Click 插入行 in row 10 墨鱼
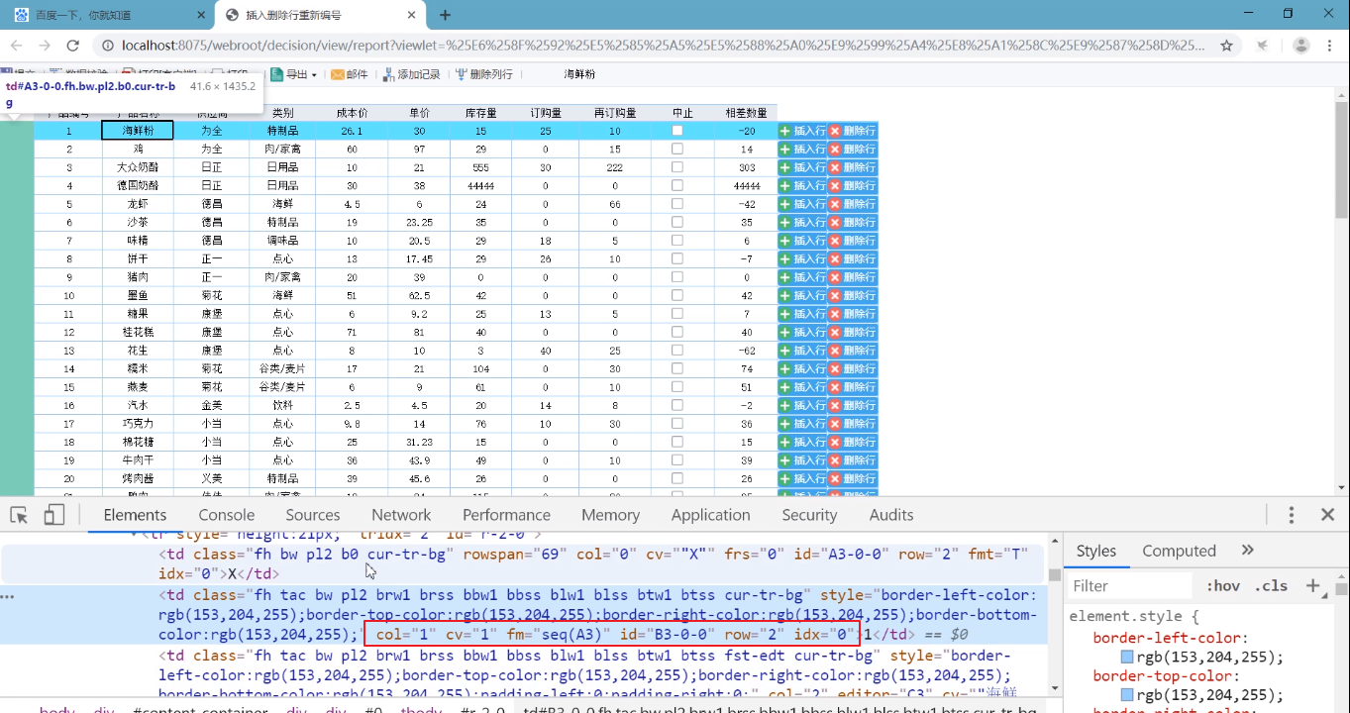Screen dimensions: 1350x713 802,296
